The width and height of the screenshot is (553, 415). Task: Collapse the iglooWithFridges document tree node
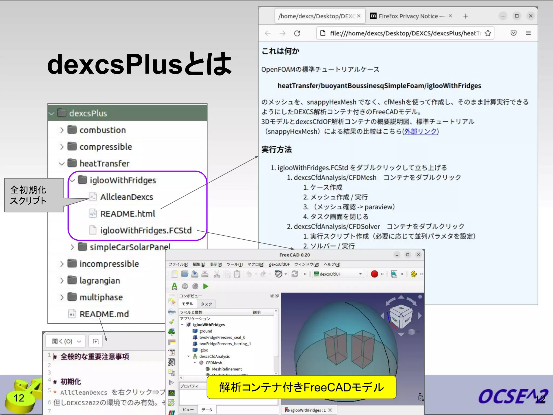click(x=182, y=325)
